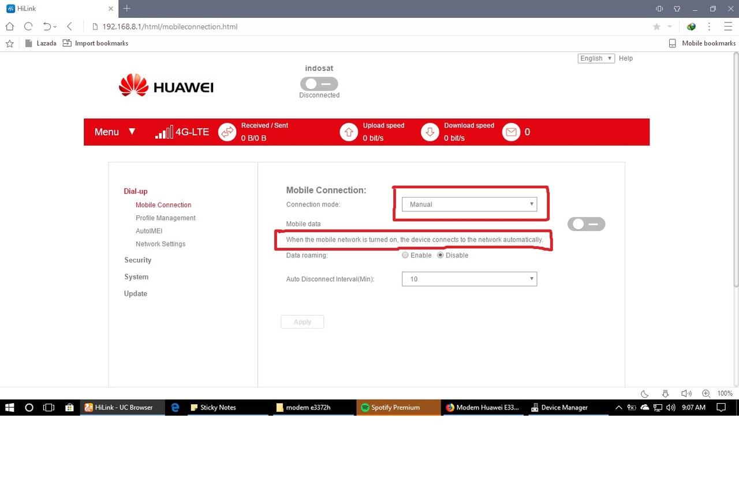Click the address bar URL field

[369, 27]
